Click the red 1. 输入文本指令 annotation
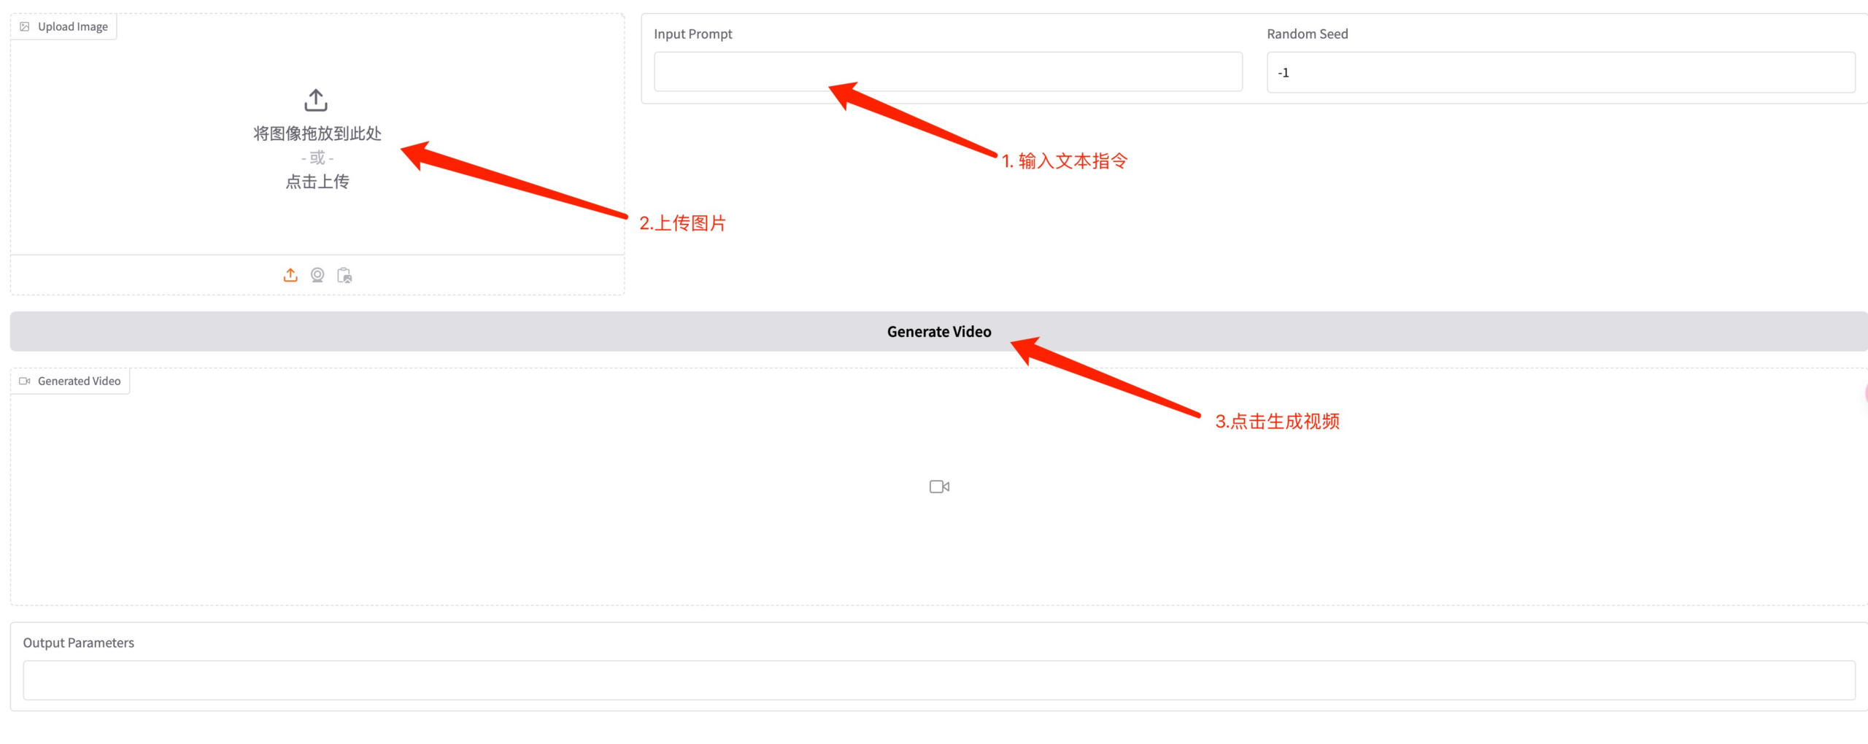Viewport: 1868px width, 744px height. (x=1064, y=161)
